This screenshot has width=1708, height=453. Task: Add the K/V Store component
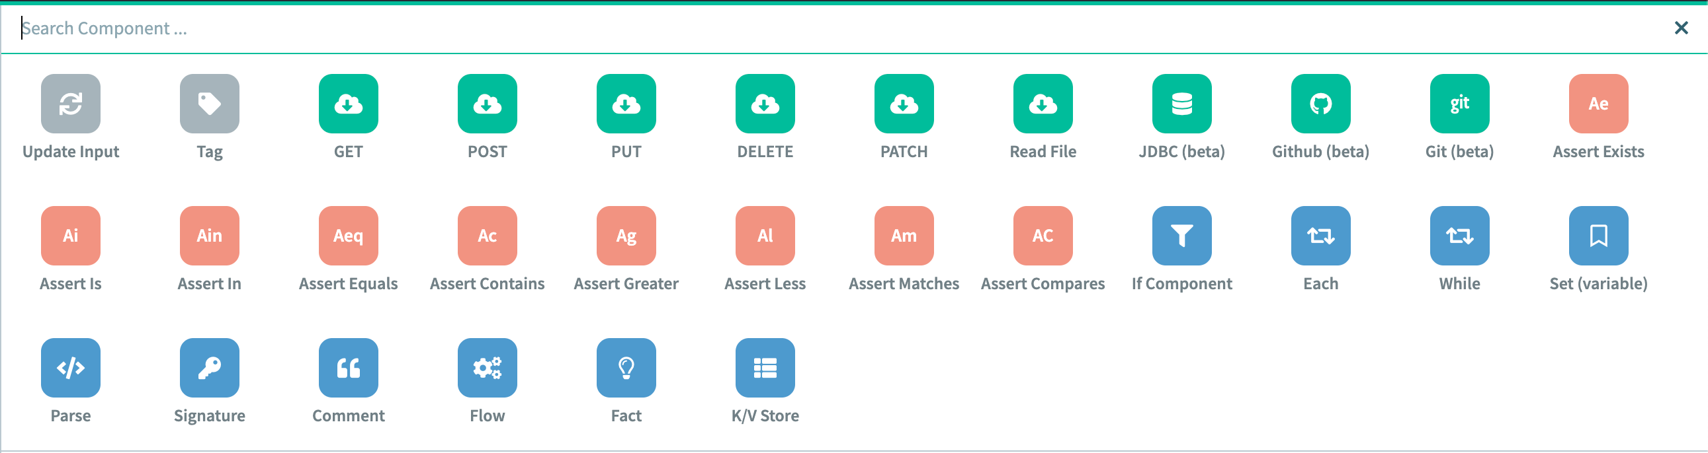(765, 368)
